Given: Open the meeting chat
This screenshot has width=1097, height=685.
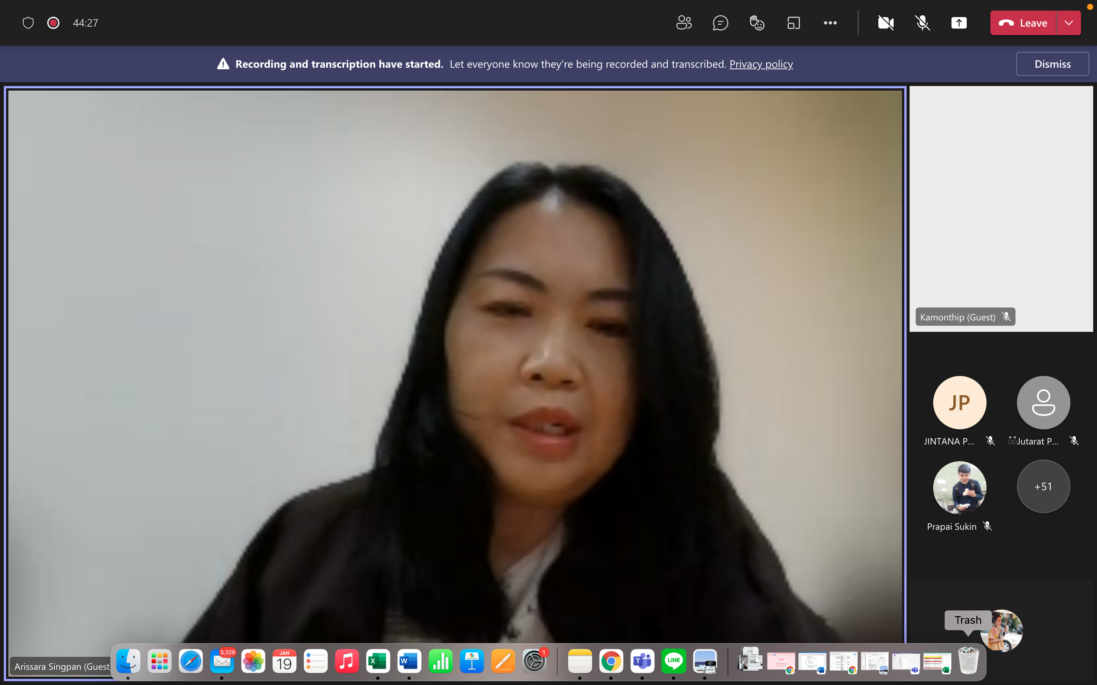Looking at the screenshot, I should click(x=720, y=23).
